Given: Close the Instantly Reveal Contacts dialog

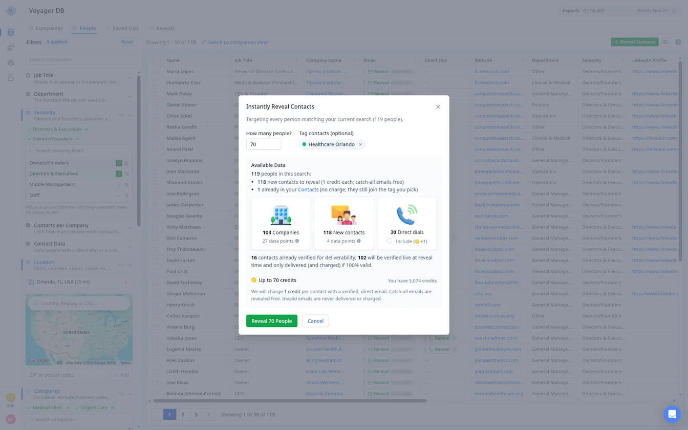Looking at the screenshot, I should [x=438, y=106].
